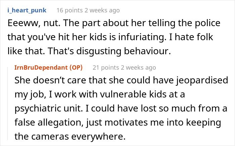This screenshot has width=235, height=146.
Task: Click the line "my job, I work with vulnerable kids"
Action: (x=100, y=94)
